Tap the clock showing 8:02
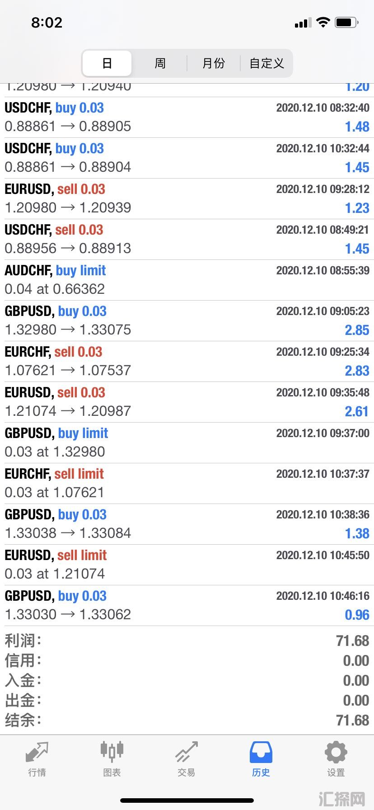The width and height of the screenshot is (374, 810). (47, 23)
